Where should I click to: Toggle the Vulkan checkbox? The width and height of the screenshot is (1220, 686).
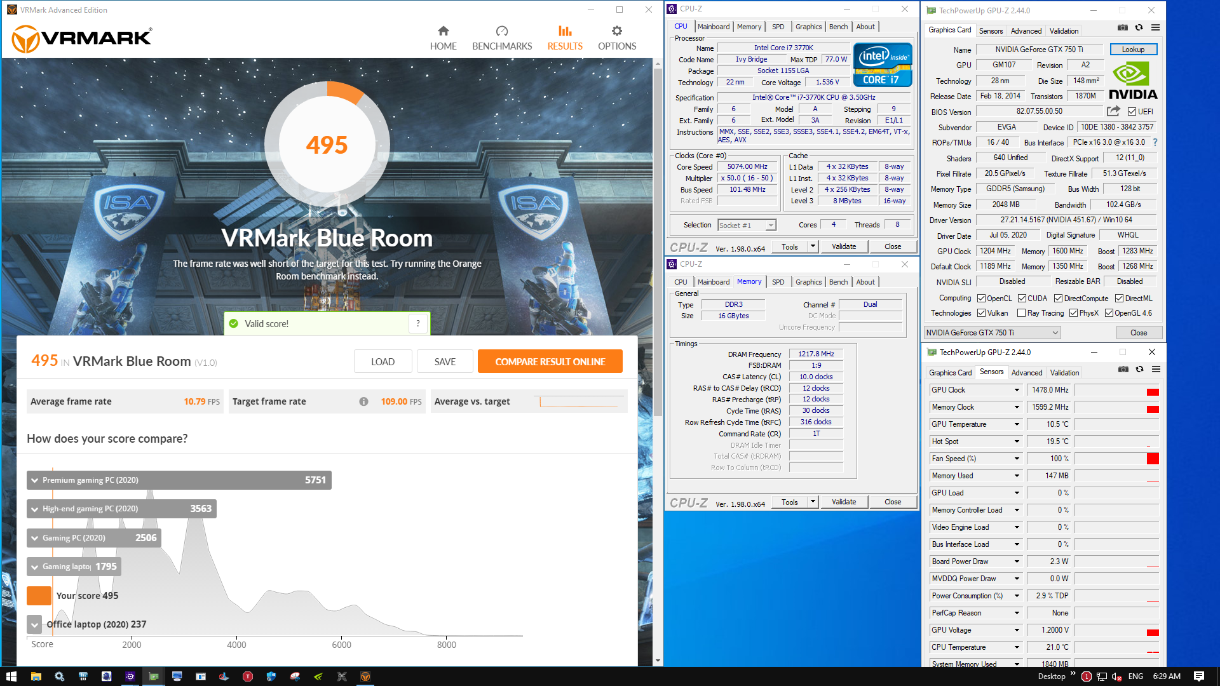click(x=981, y=313)
